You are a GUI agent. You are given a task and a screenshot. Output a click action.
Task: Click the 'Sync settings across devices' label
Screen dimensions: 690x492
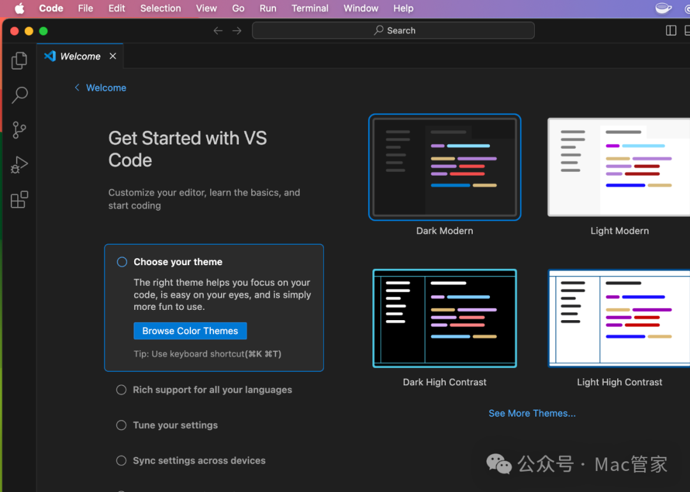coord(199,460)
